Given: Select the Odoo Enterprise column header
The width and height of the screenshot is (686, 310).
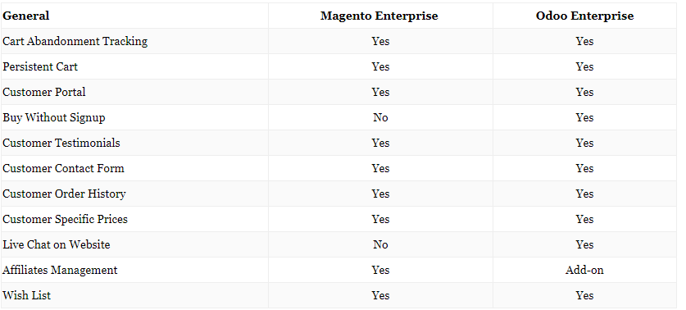Looking at the screenshot, I should 584,16.
